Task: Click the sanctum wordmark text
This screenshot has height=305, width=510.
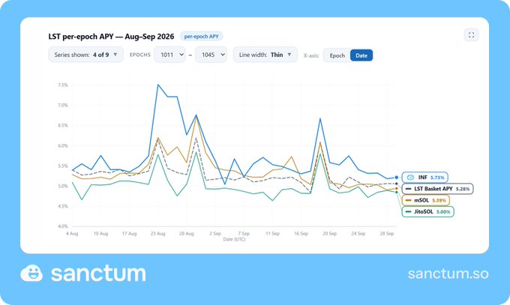Action: point(98,274)
